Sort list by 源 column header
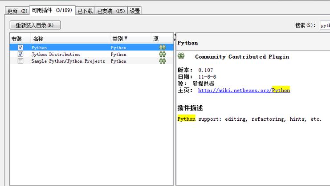330x186 pixels. pos(162,39)
